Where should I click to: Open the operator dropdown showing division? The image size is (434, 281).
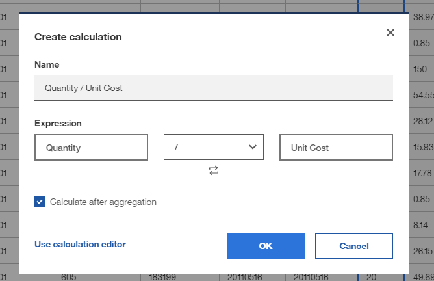coord(213,147)
